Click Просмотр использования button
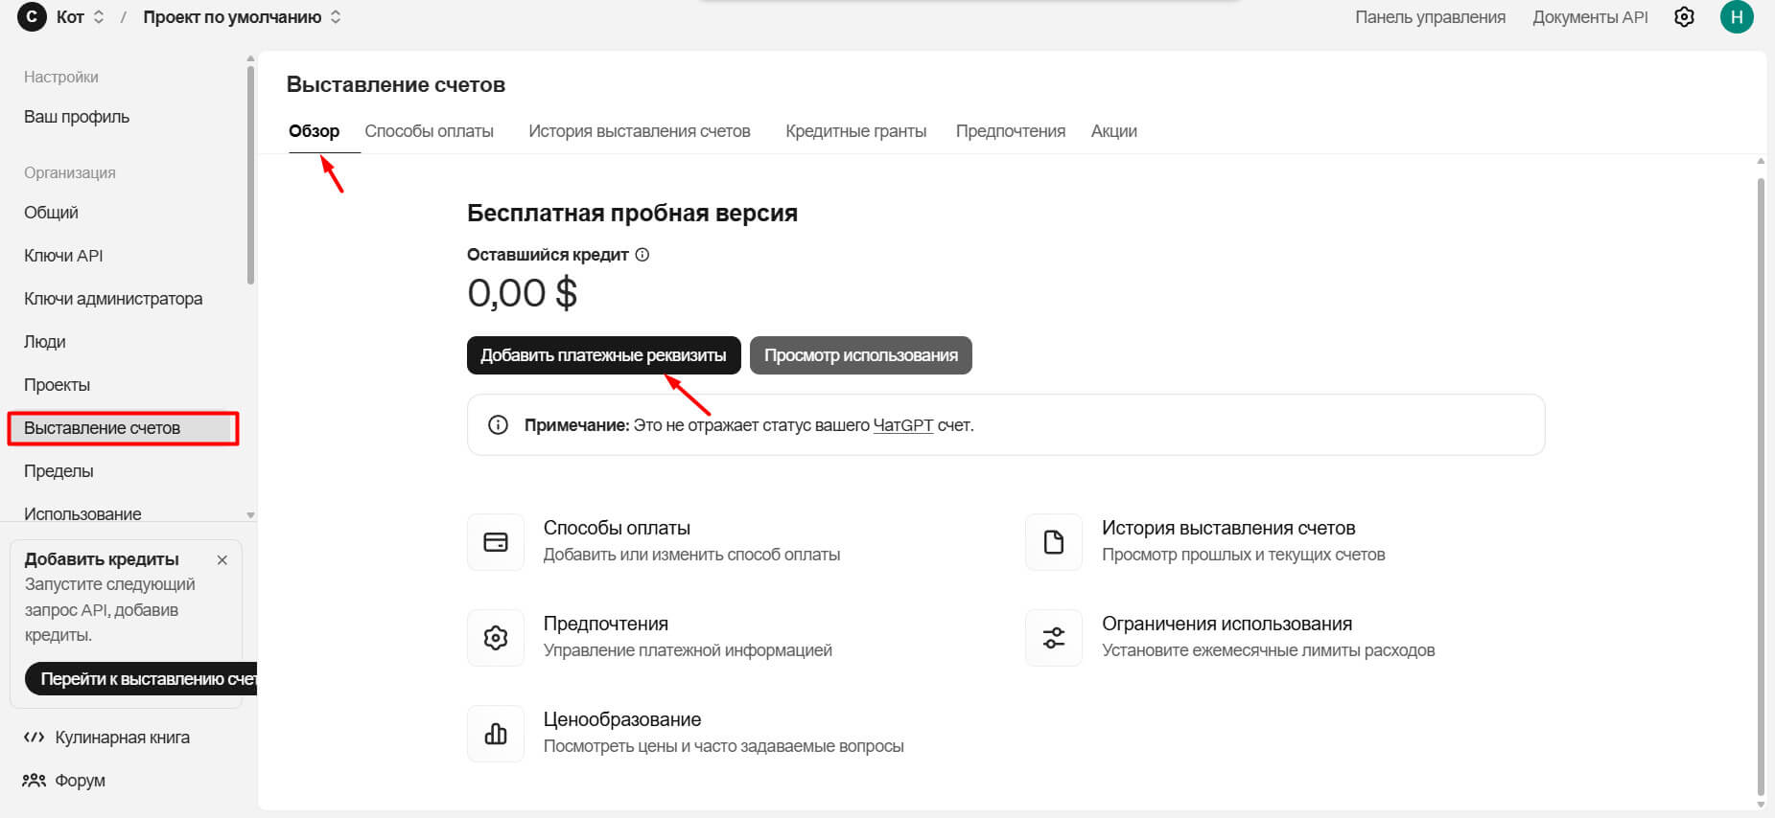Screen dimensions: 1775x818 tap(861, 355)
